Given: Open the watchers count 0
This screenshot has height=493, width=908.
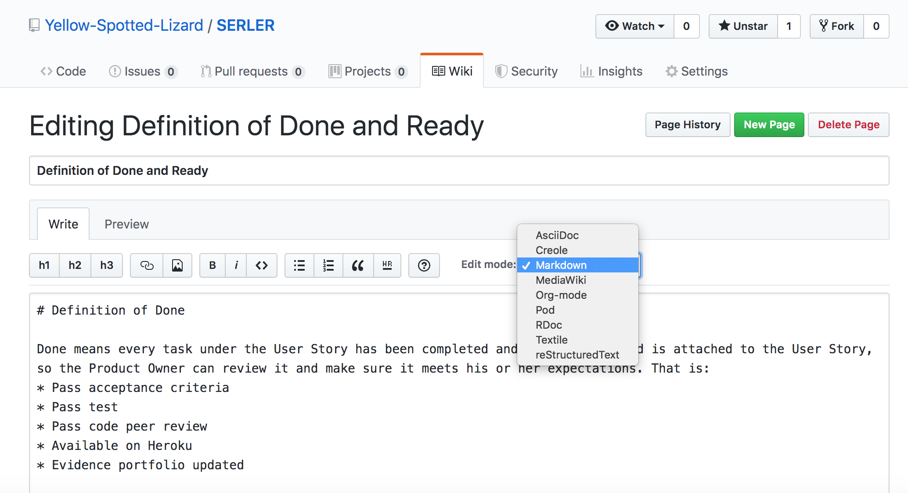Looking at the screenshot, I should [687, 26].
